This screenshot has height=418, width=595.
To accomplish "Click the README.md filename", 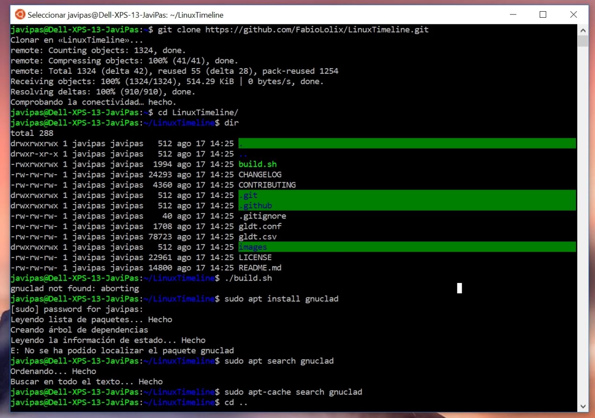I will pyautogui.click(x=260, y=268).
